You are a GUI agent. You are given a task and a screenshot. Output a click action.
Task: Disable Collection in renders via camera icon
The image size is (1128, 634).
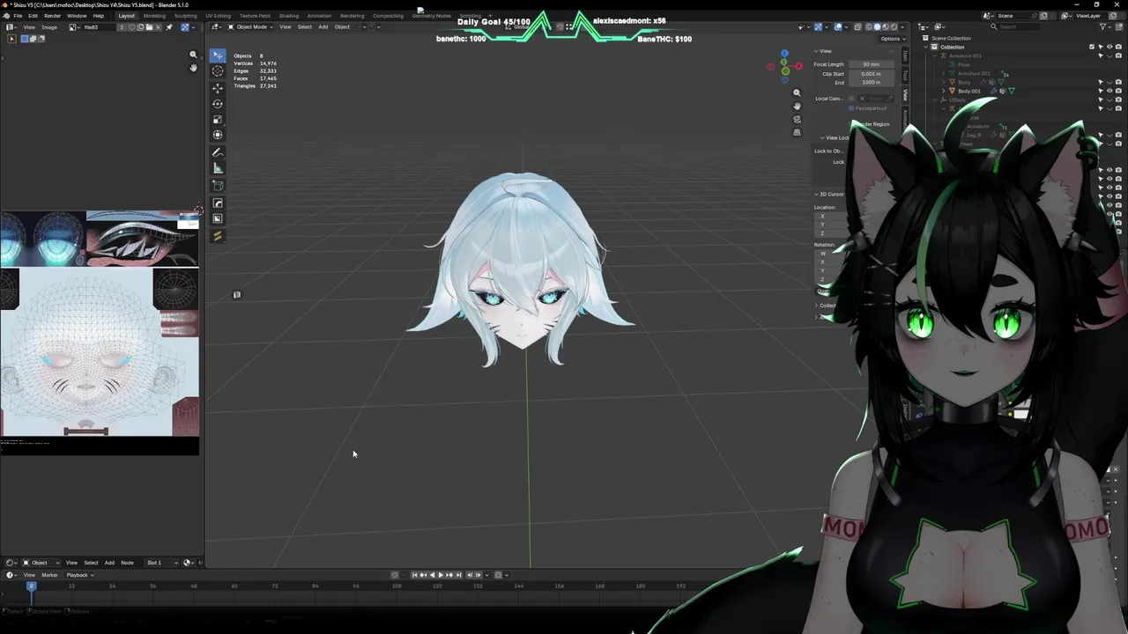pos(1118,47)
